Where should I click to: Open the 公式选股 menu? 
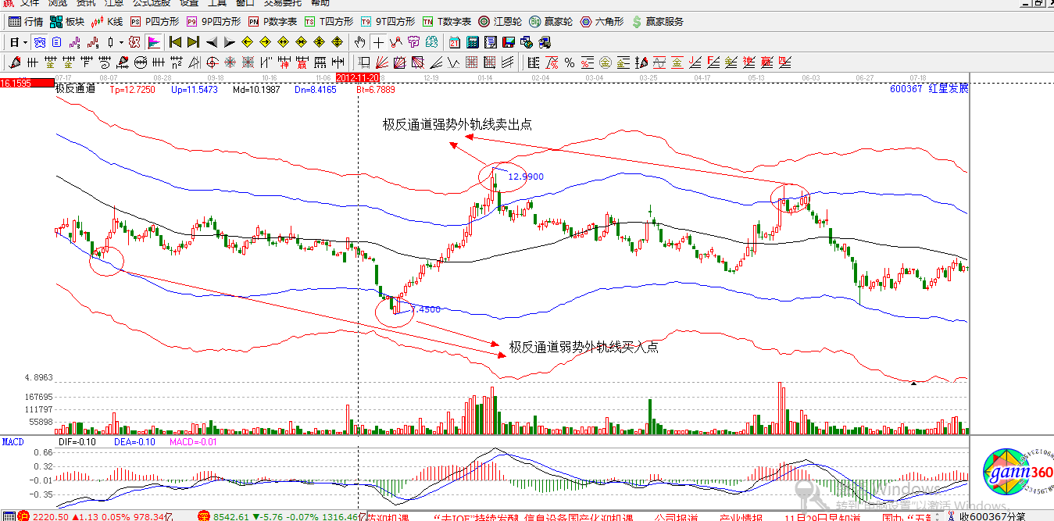point(151,3)
